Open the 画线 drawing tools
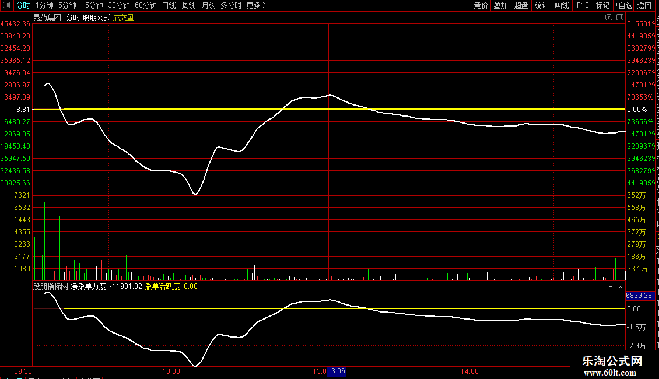The height and width of the screenshot is (379, 659). [562, 5]
